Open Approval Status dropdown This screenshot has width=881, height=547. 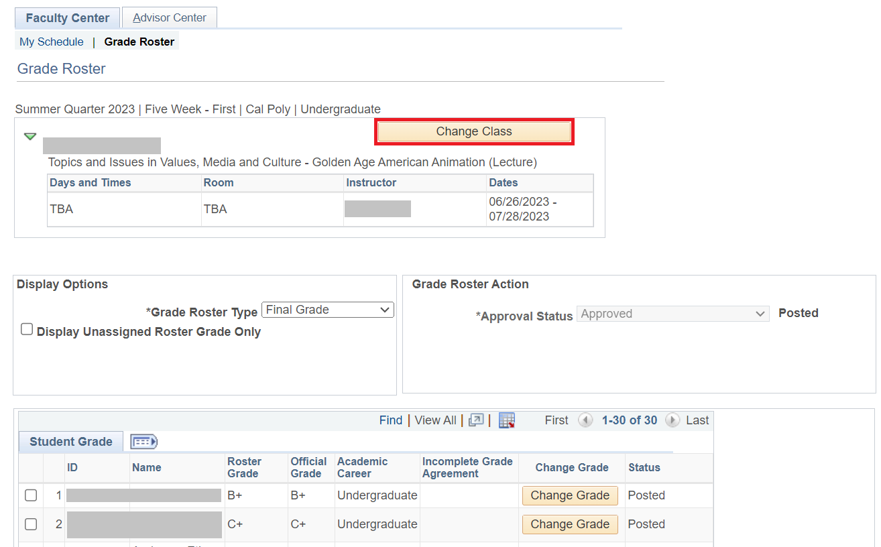[672, 314]
